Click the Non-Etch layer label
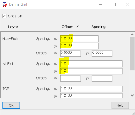Screen dimensions: 135x115 pyautogui.click(x=10, y=39)
